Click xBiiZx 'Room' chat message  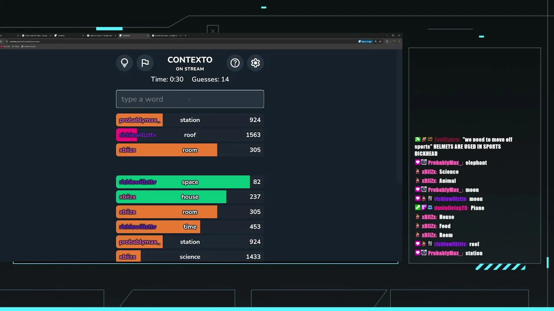pos(434,235)
